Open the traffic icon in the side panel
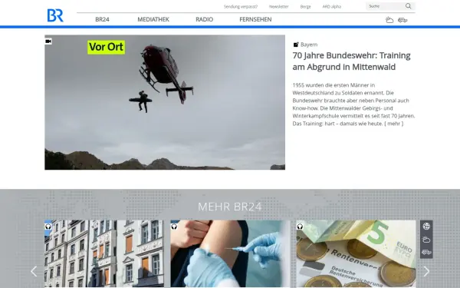Screen dimensions: 460x288 426,252
